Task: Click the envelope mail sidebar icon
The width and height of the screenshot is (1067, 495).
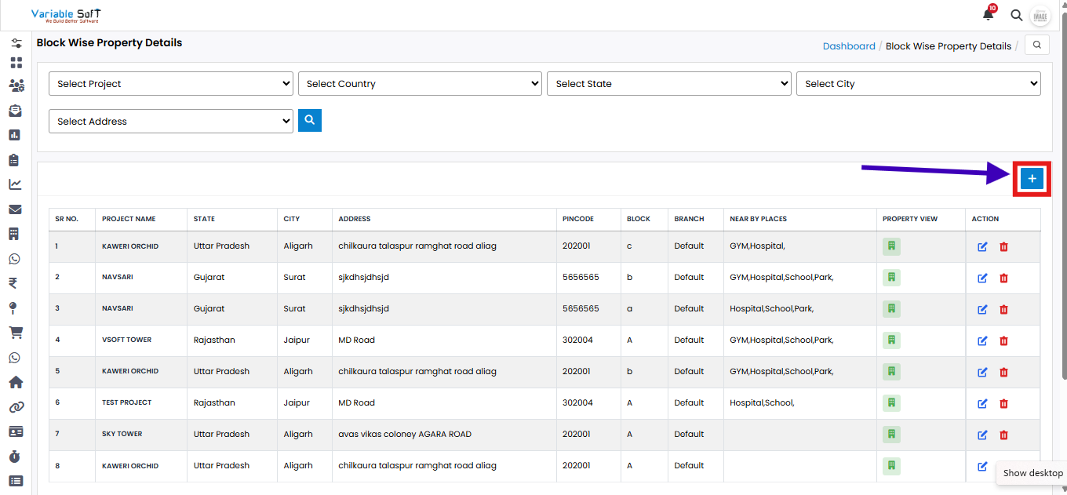Action: pos(16,209)
